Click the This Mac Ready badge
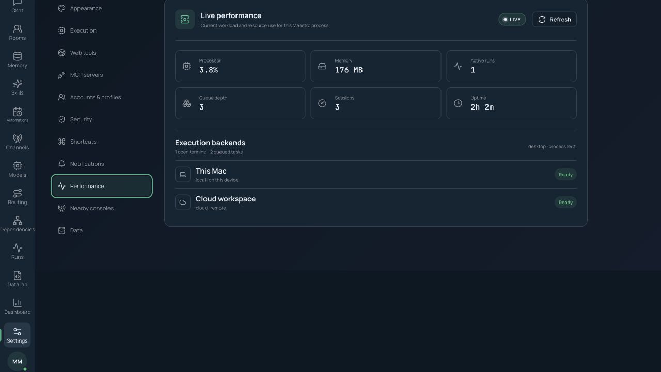Viewport: 661px width, 372px height. (x=565, y=175)
